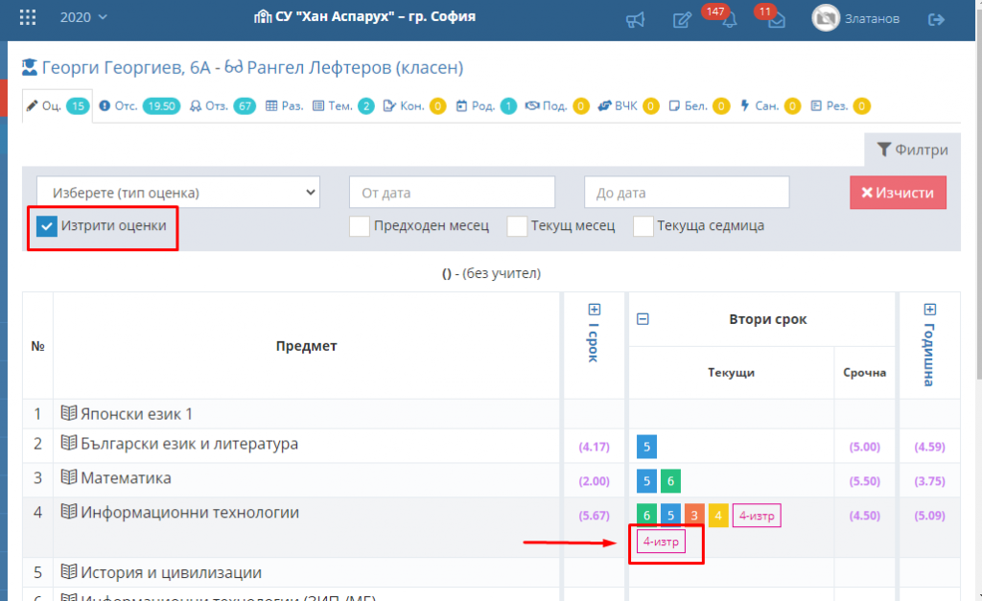The image size is (982, 601).
Task: Click the red Изчисти button
Action: [898, 193]
